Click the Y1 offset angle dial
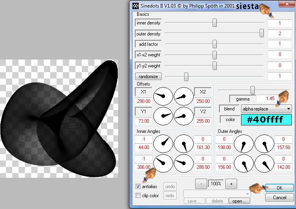296x209 pixels. (x=163, y=116)
